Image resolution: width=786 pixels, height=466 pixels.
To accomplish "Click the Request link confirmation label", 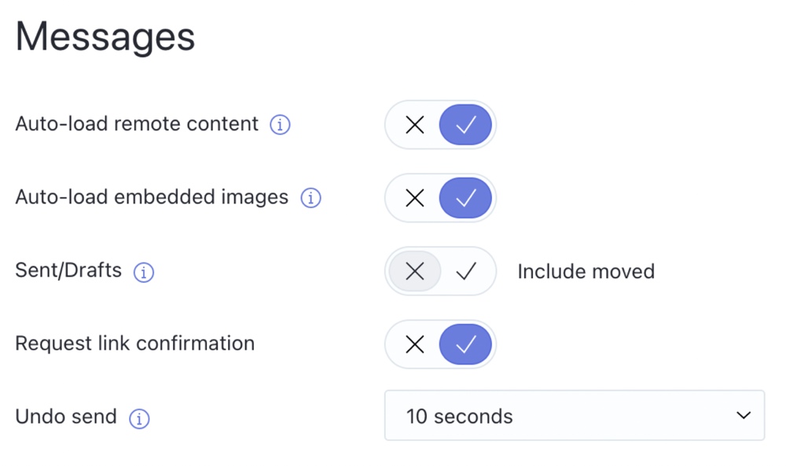I will click(x=135, y=343).
